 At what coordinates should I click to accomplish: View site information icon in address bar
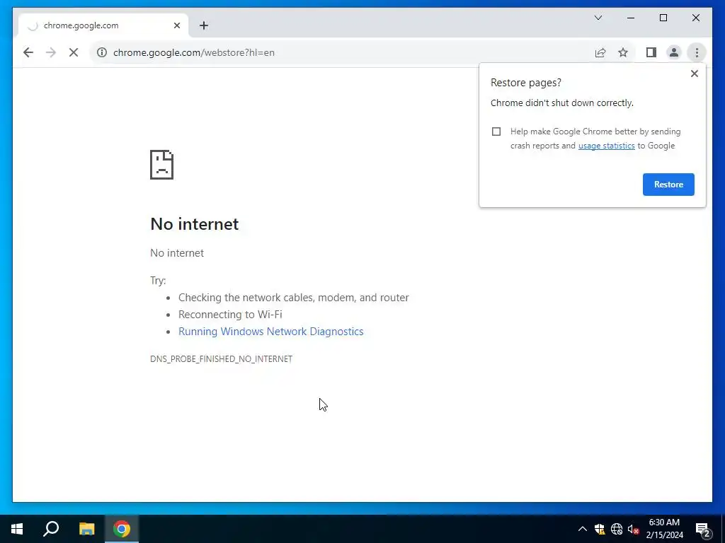pyautogui.click(x=102, y=52)
